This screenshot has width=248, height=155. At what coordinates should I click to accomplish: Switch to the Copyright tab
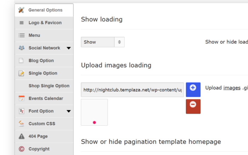click(x=44, y=149)
